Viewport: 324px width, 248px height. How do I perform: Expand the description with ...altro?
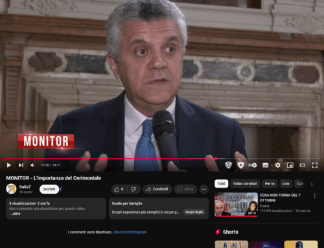click(15, 214)
